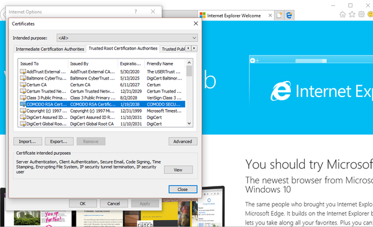Viewport: 373px width, 227px height.
Task: Click certificate icon of Certum CA row
Action: 23,85
